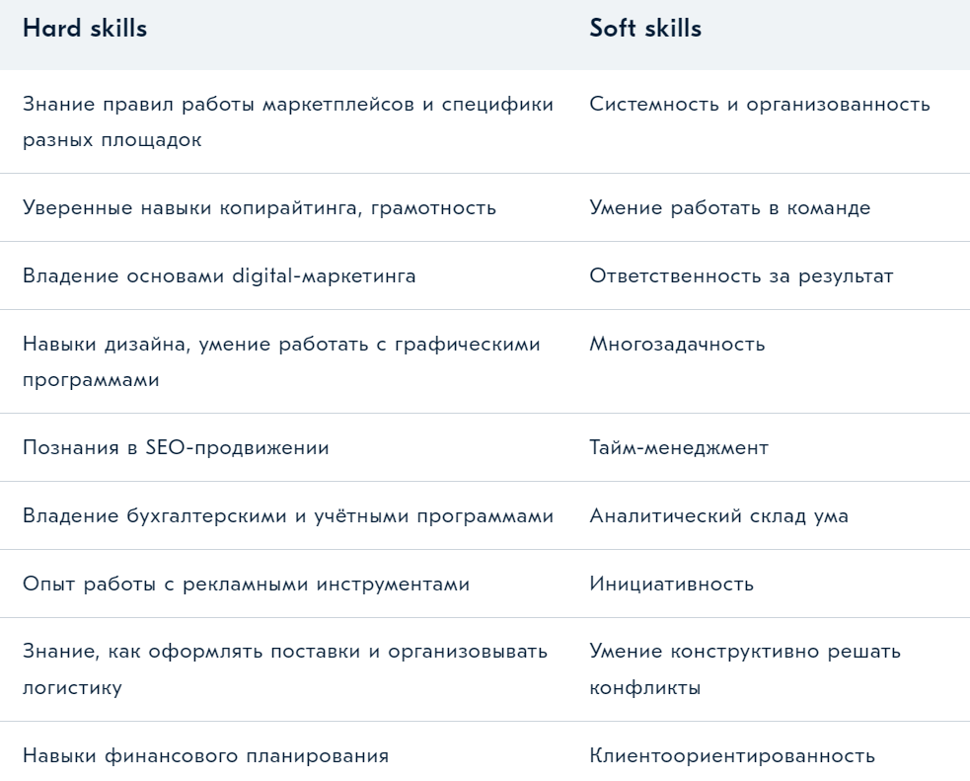This screenshot has width=970, height=781.
Task: Click "Умение работать в команде" cell
Action: pos(729,207)
